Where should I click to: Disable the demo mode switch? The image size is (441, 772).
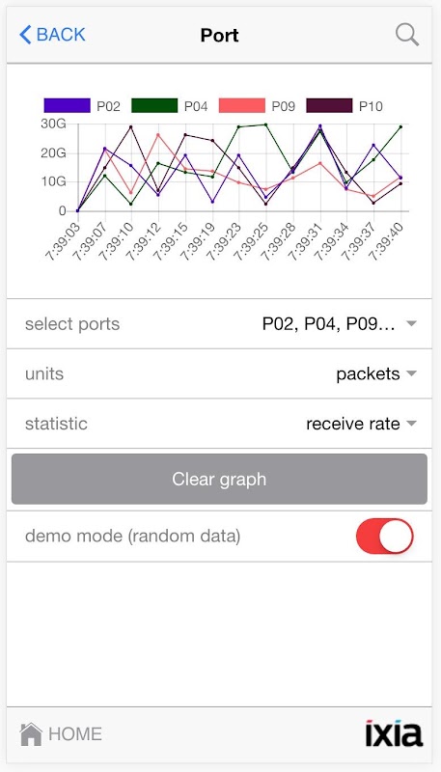[x=384, y=536]
